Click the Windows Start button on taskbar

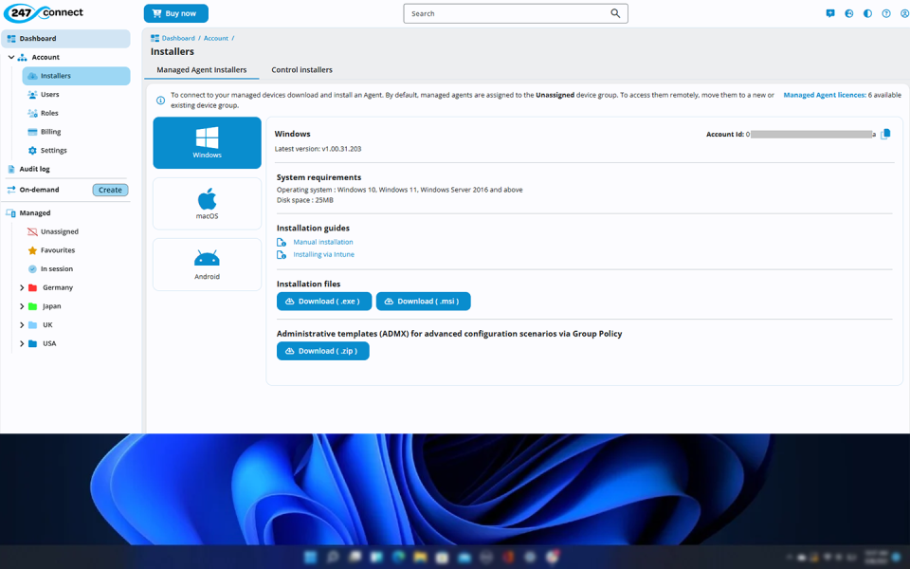[x=310, y=557]
